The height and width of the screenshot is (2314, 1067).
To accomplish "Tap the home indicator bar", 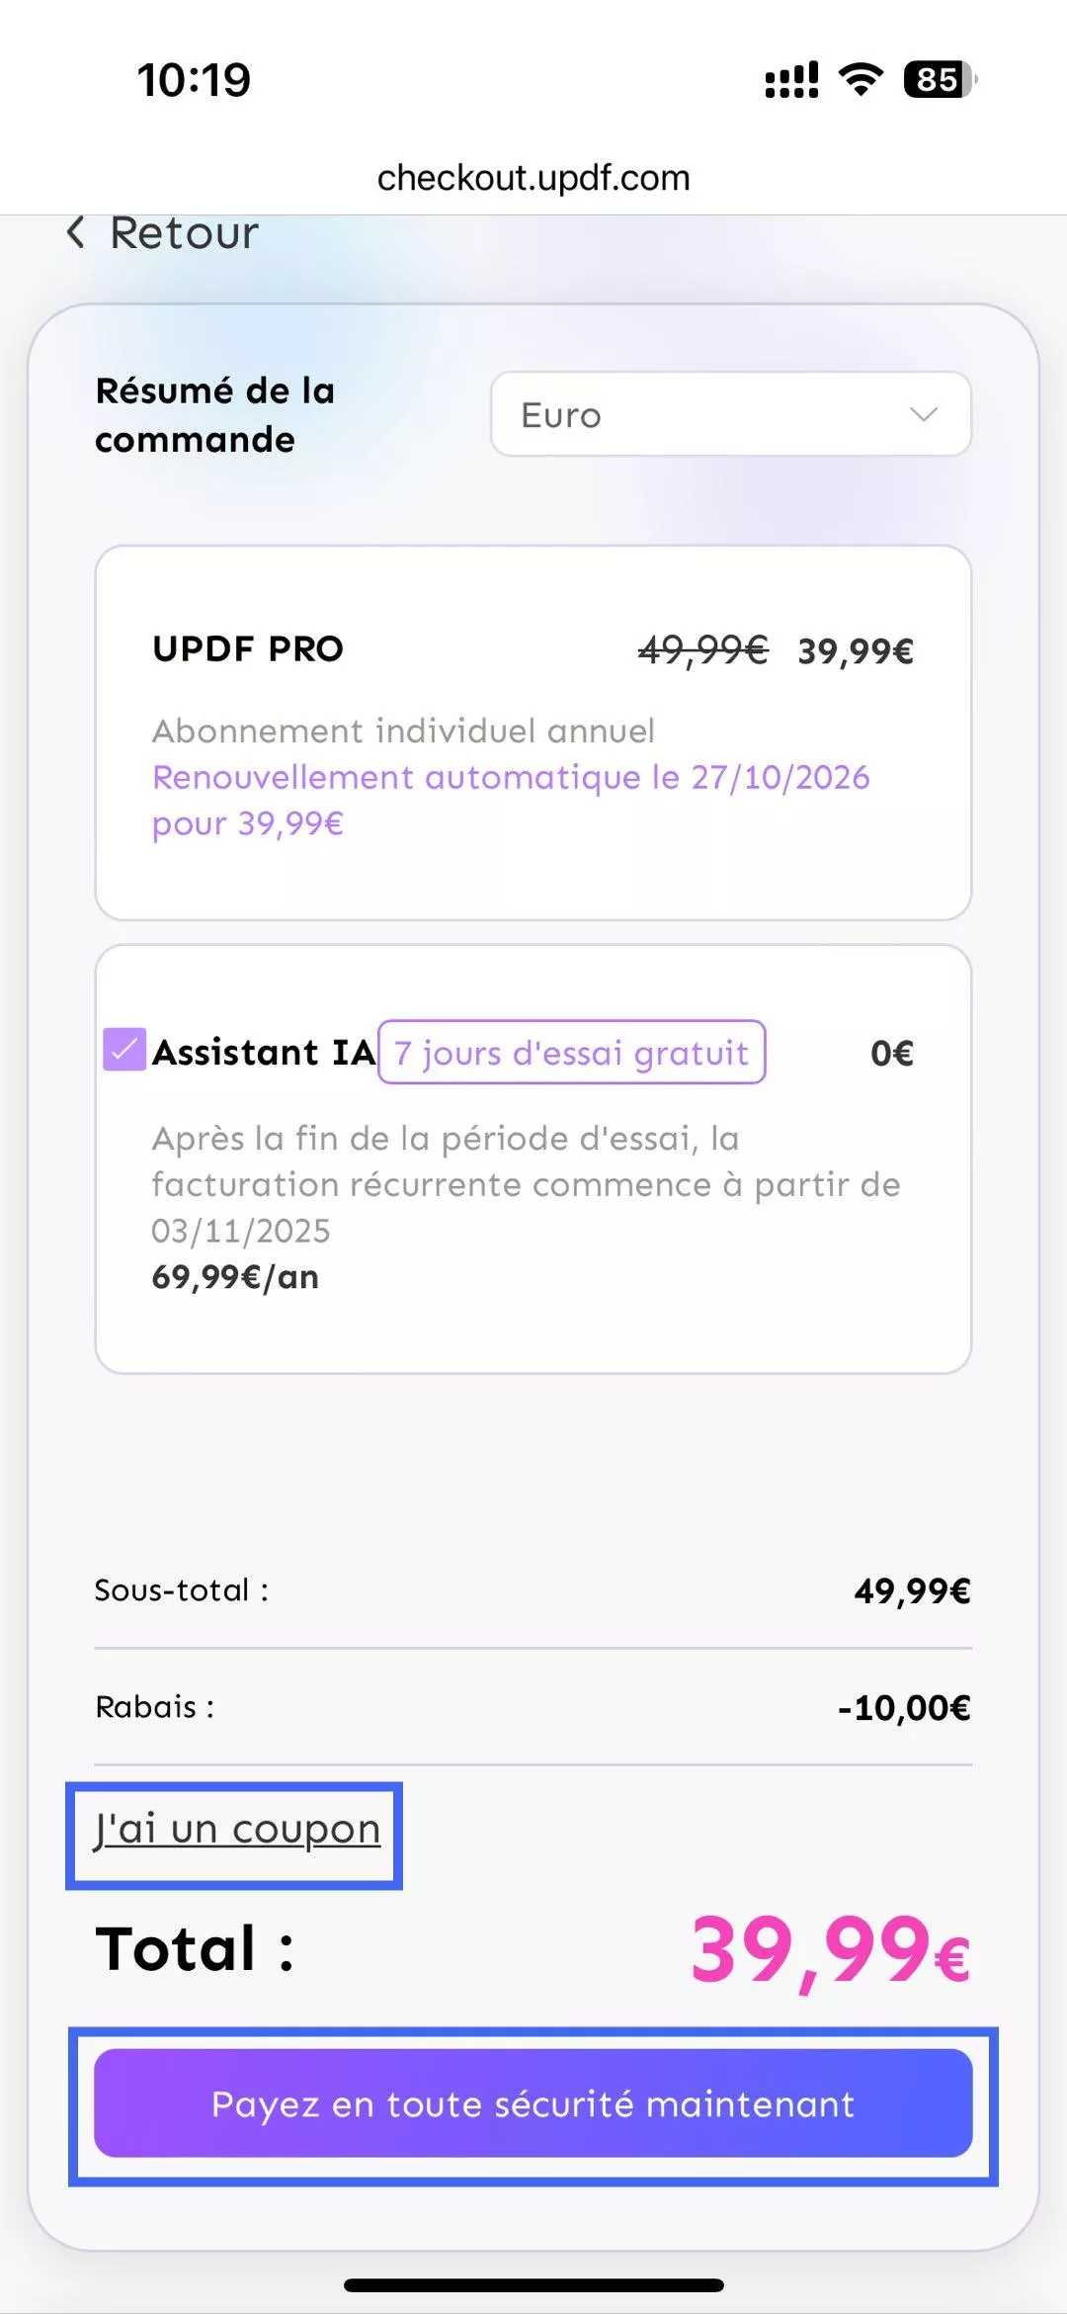I will pyautogui.click(x=533, y=2284).
